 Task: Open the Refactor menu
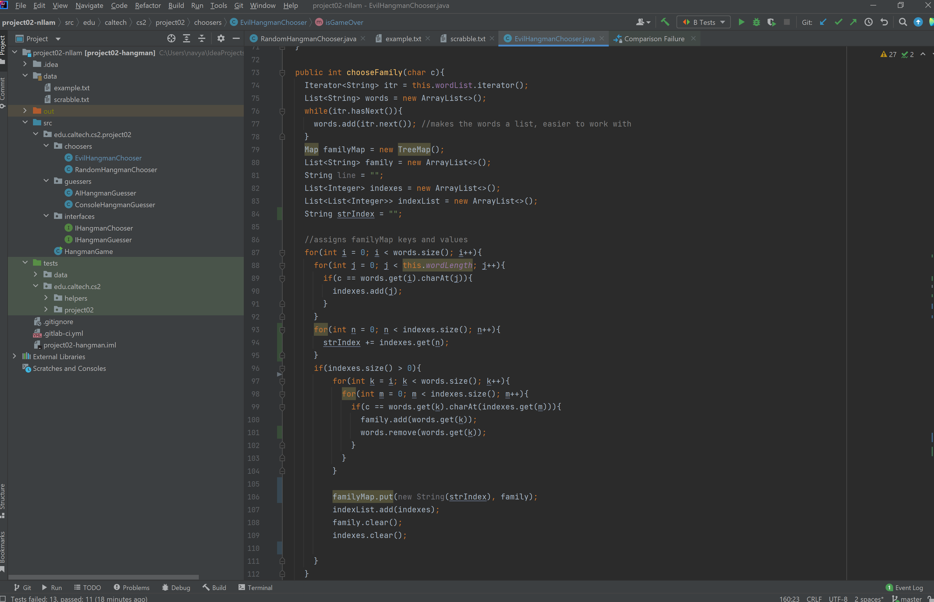148,6
